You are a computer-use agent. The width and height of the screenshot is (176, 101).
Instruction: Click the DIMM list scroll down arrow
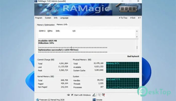coord(137,37)
